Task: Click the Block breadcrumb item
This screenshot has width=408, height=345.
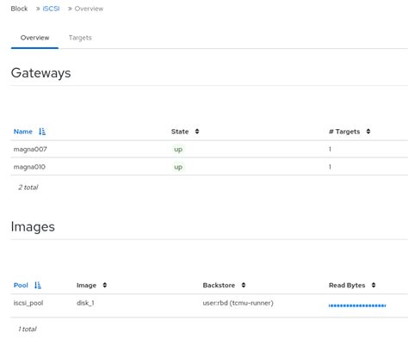Action: point(19,9)
